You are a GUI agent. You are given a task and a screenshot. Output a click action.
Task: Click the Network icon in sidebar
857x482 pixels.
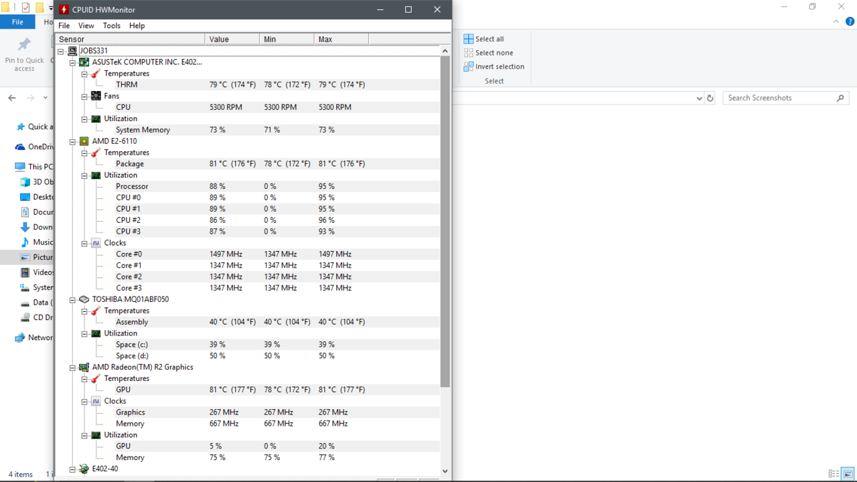coord(20,337)
